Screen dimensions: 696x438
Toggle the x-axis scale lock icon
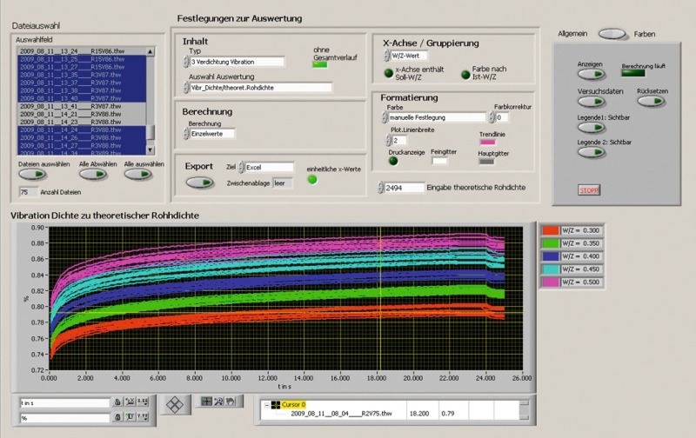click(x=117, y=401)
